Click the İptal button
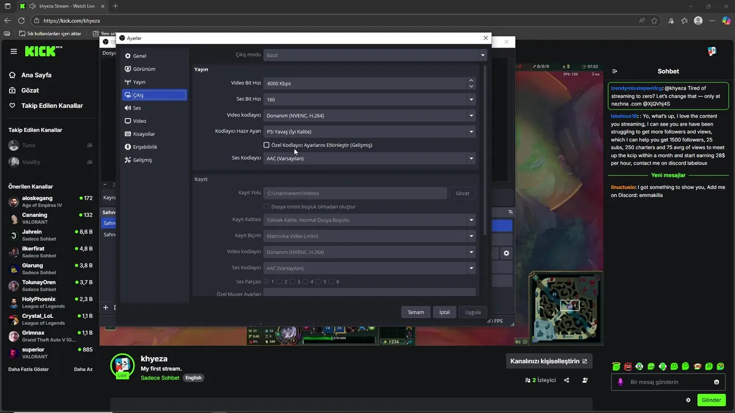 coord(444,312)
